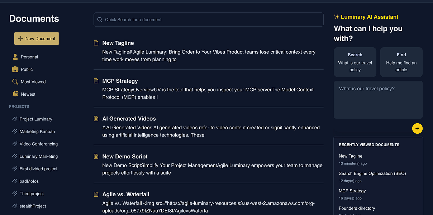Select the Search travel policy suggestion card

click(355, 62)
